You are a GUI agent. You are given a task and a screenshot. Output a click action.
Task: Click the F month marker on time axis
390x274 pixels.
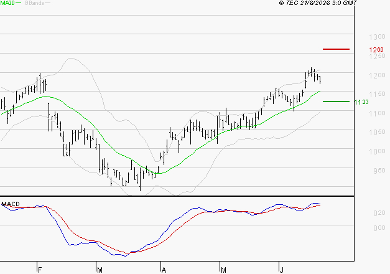pos(40,270)
